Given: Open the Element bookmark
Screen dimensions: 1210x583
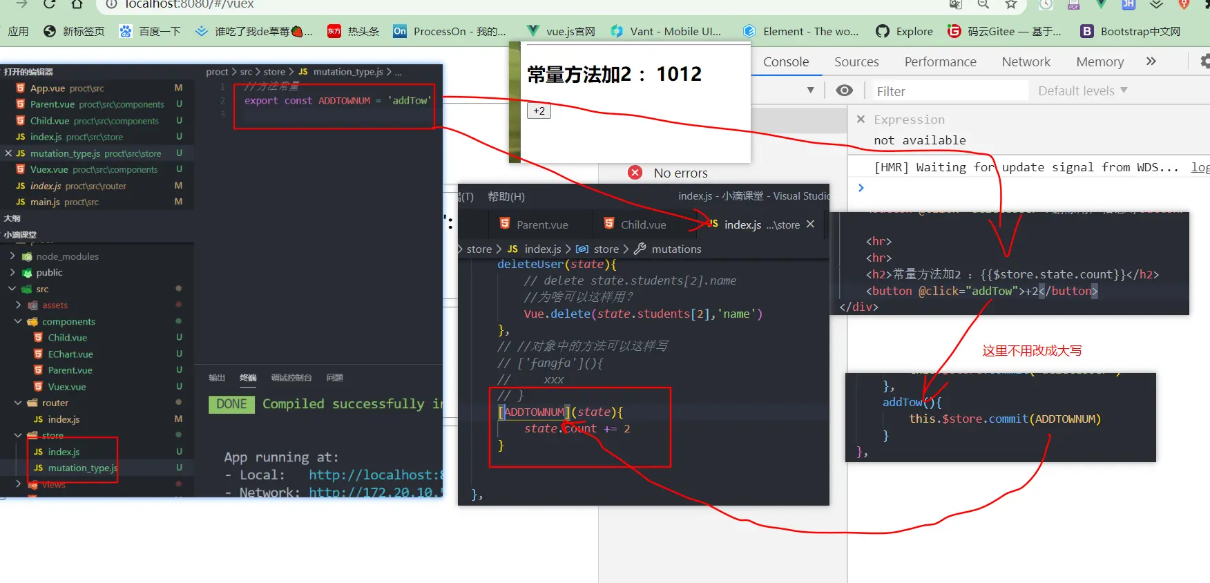Looking at the screenshot, I should click(801, 31).
